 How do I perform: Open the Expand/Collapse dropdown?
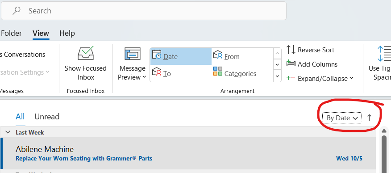(x=320, y=78)
